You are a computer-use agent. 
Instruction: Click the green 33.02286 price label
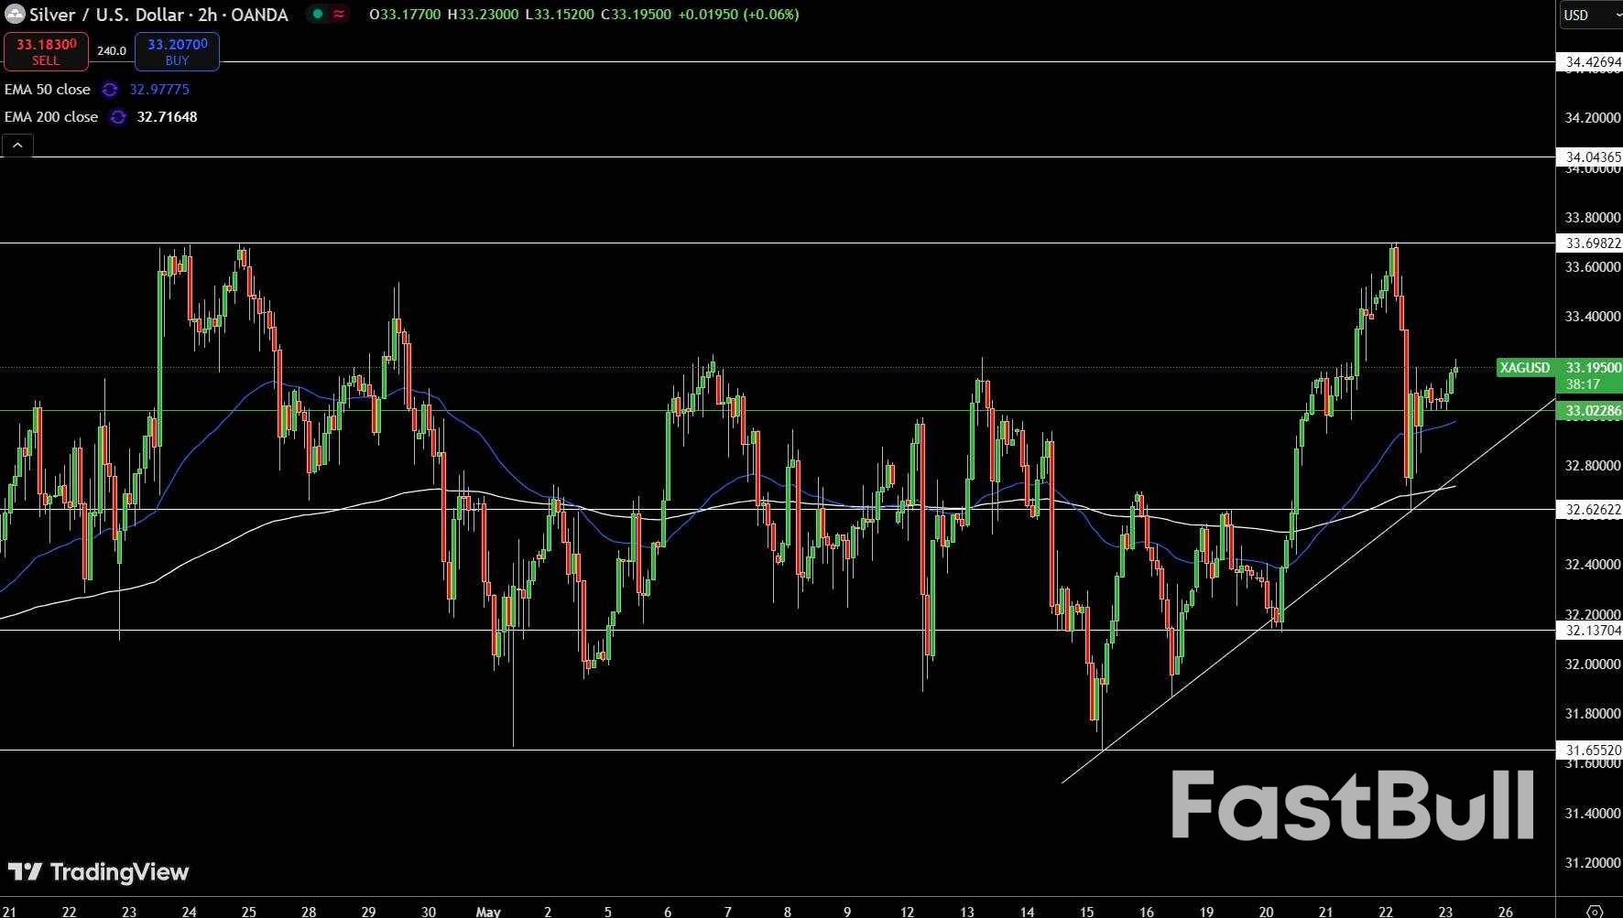pyautogui.click(x=1592, y=411)
